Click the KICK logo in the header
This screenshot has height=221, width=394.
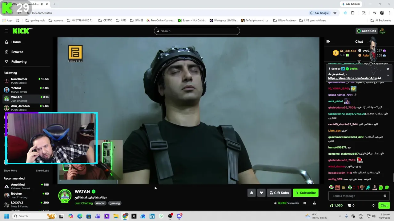(x=22, y=31)
